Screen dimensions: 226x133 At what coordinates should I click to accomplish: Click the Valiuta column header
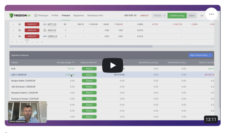coord(14,62)
